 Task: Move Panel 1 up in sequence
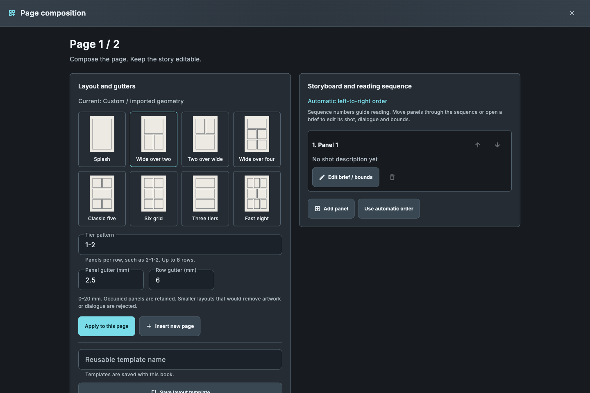[x=478, y=145]
